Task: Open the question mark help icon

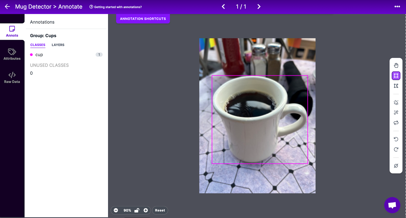Action: pos(91,7)
